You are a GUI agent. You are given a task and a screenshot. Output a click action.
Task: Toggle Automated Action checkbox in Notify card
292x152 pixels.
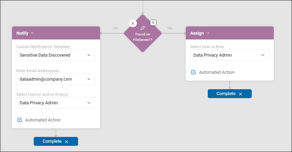coord(20,120)
